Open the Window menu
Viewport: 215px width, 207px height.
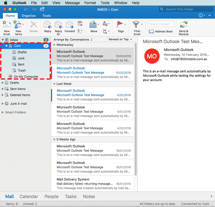pos(121,3)
